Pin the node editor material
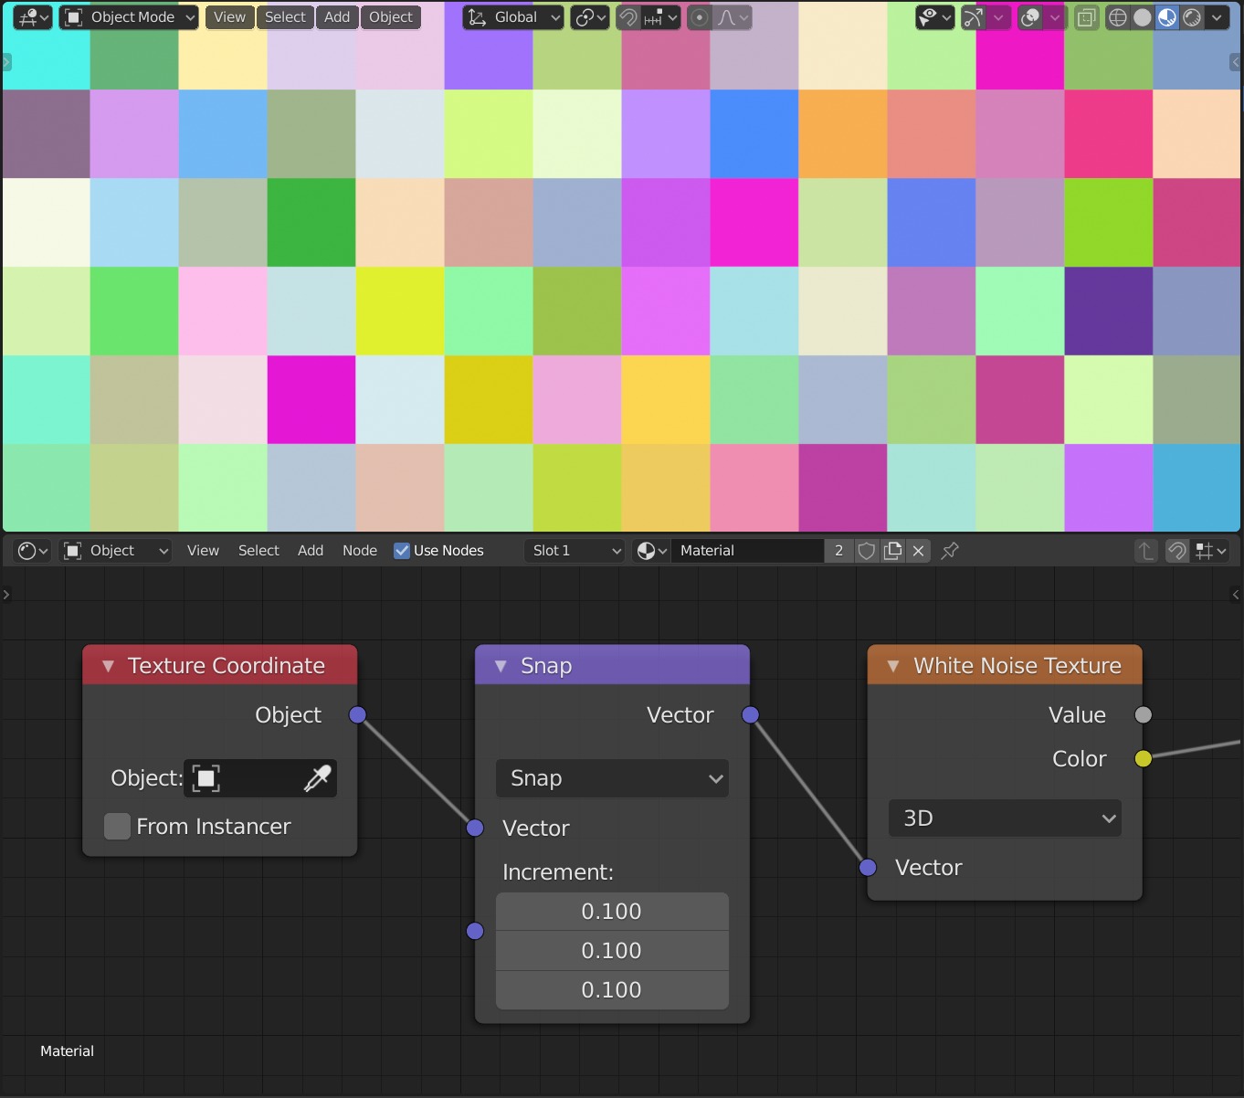Viewport: 1244px width, 1098px height. pyautogui.click(x=950, y=551)
